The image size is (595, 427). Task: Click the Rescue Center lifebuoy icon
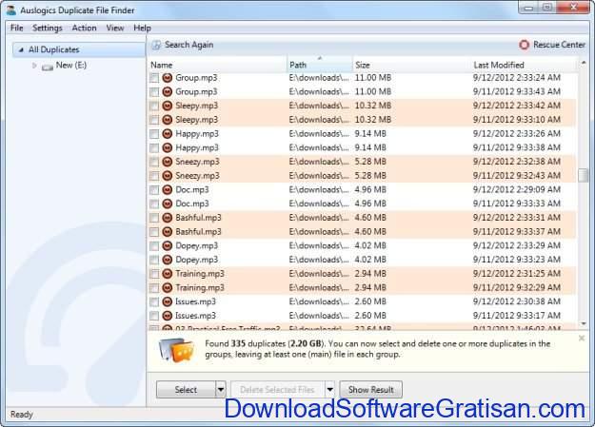524,45
